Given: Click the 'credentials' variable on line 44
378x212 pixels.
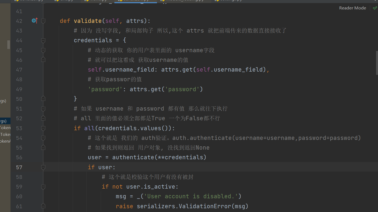Looking at the screenshot, I should click(93, 40).
